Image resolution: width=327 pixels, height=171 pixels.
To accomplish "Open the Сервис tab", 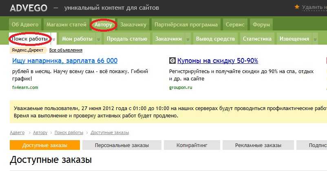I will [x=235, y=24].
